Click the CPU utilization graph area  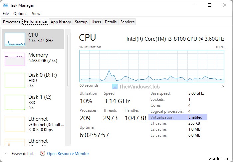tap(152, 65)
